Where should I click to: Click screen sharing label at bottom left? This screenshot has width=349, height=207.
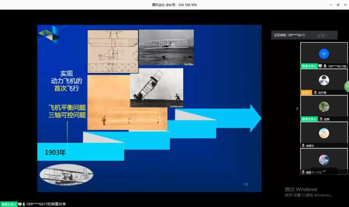pos(46,204)
